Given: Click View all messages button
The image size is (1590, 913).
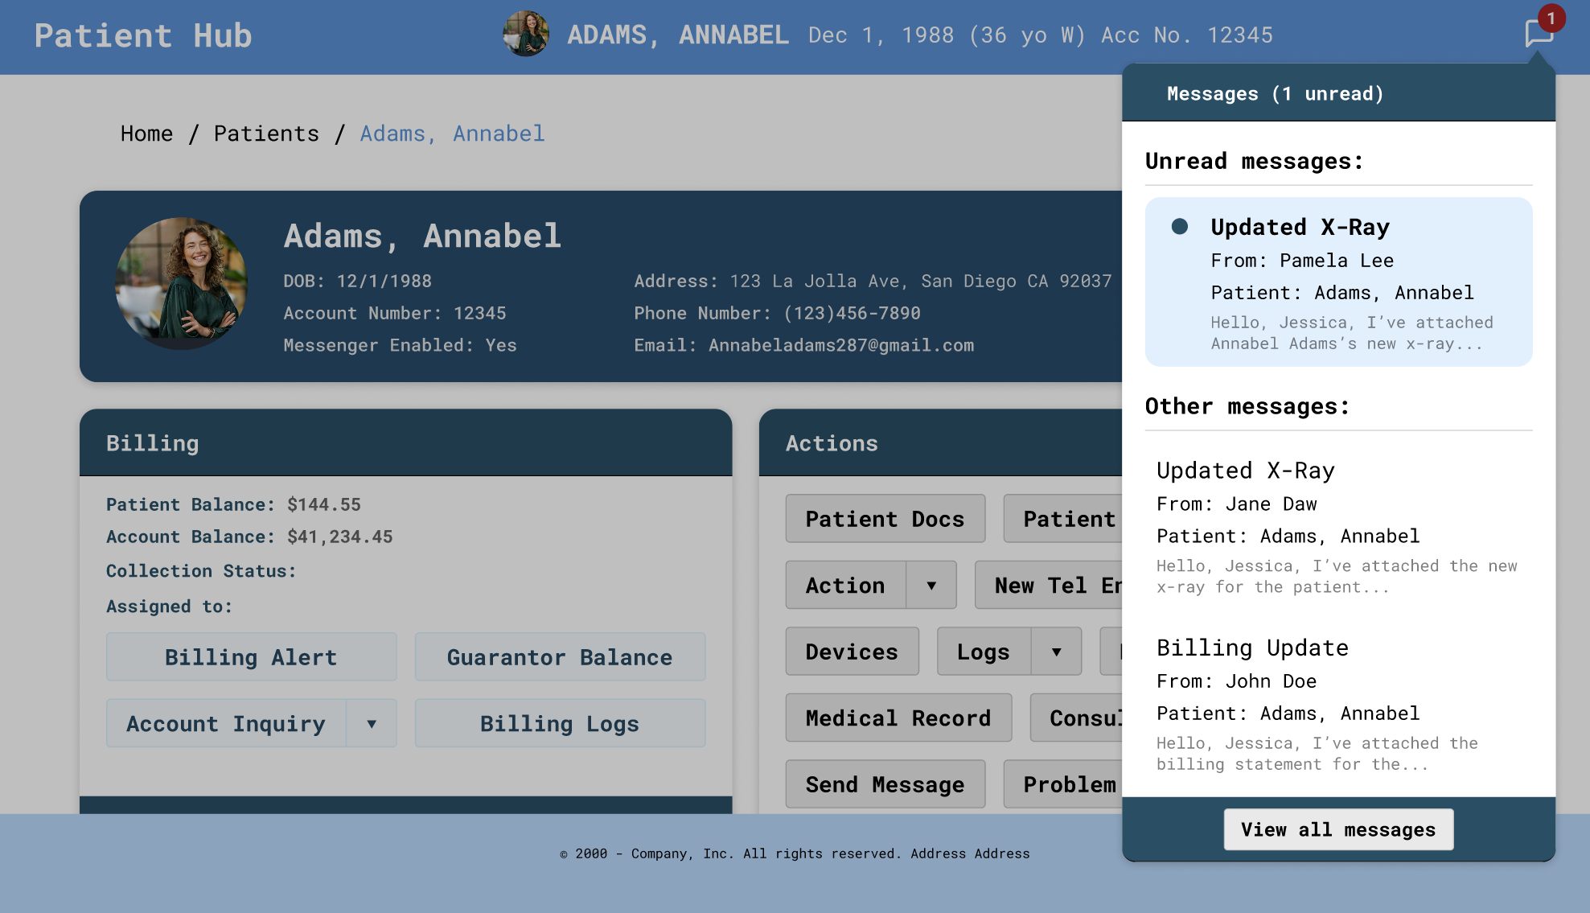Looking at the screenshot, I should tap(1338, 829).
